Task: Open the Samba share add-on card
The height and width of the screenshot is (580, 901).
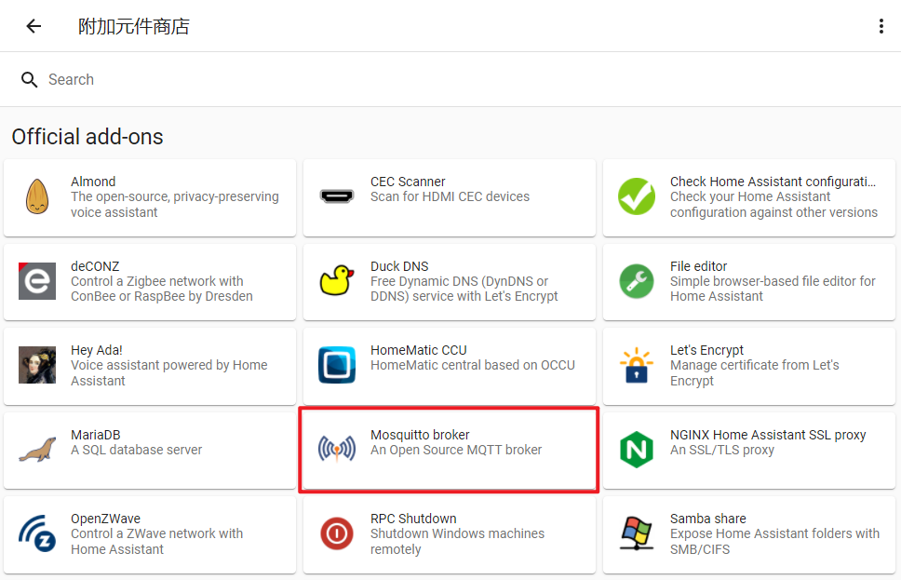Action: point(750,534)
